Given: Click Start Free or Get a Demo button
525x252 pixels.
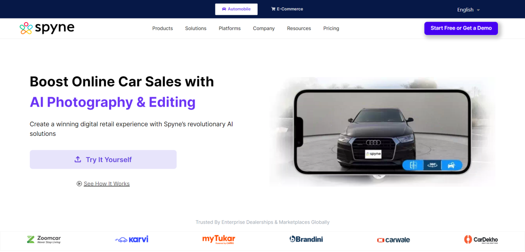Looking at the screenshot, I should [461, 28].
